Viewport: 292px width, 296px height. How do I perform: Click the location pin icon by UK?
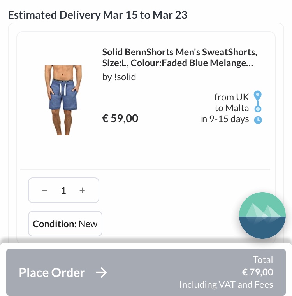[x=258, y=96]
